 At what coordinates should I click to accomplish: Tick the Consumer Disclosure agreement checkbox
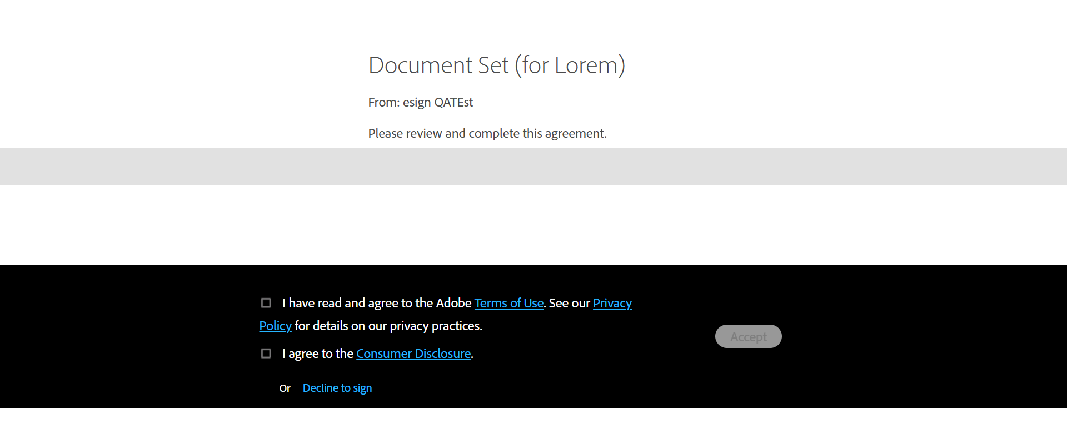click(x=266, y=354)
